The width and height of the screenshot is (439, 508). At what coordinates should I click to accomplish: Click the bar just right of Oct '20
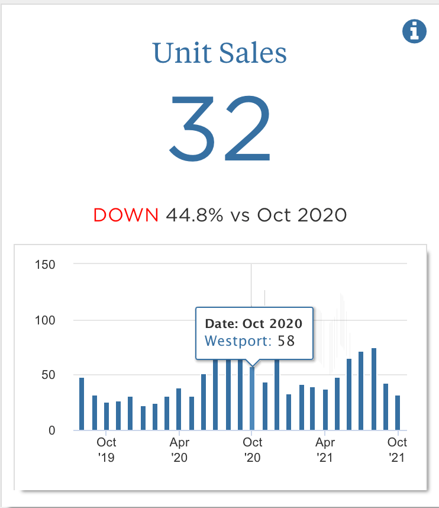[x=265, y=406]
